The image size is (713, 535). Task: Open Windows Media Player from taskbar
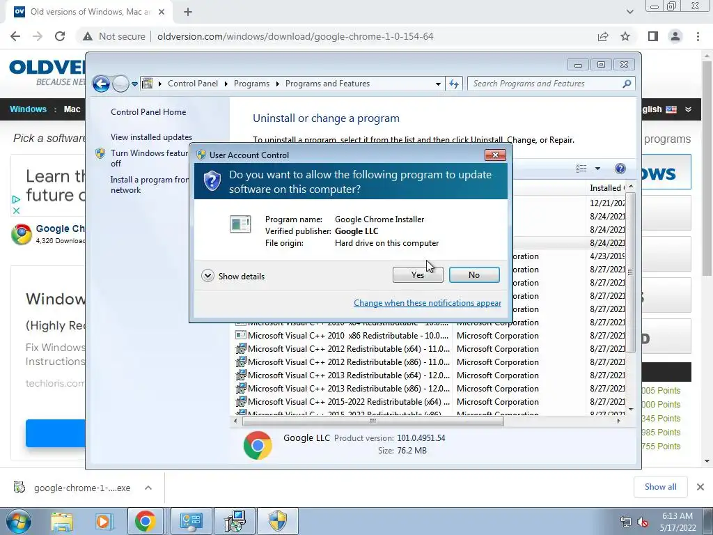click(x=103, y=521)
